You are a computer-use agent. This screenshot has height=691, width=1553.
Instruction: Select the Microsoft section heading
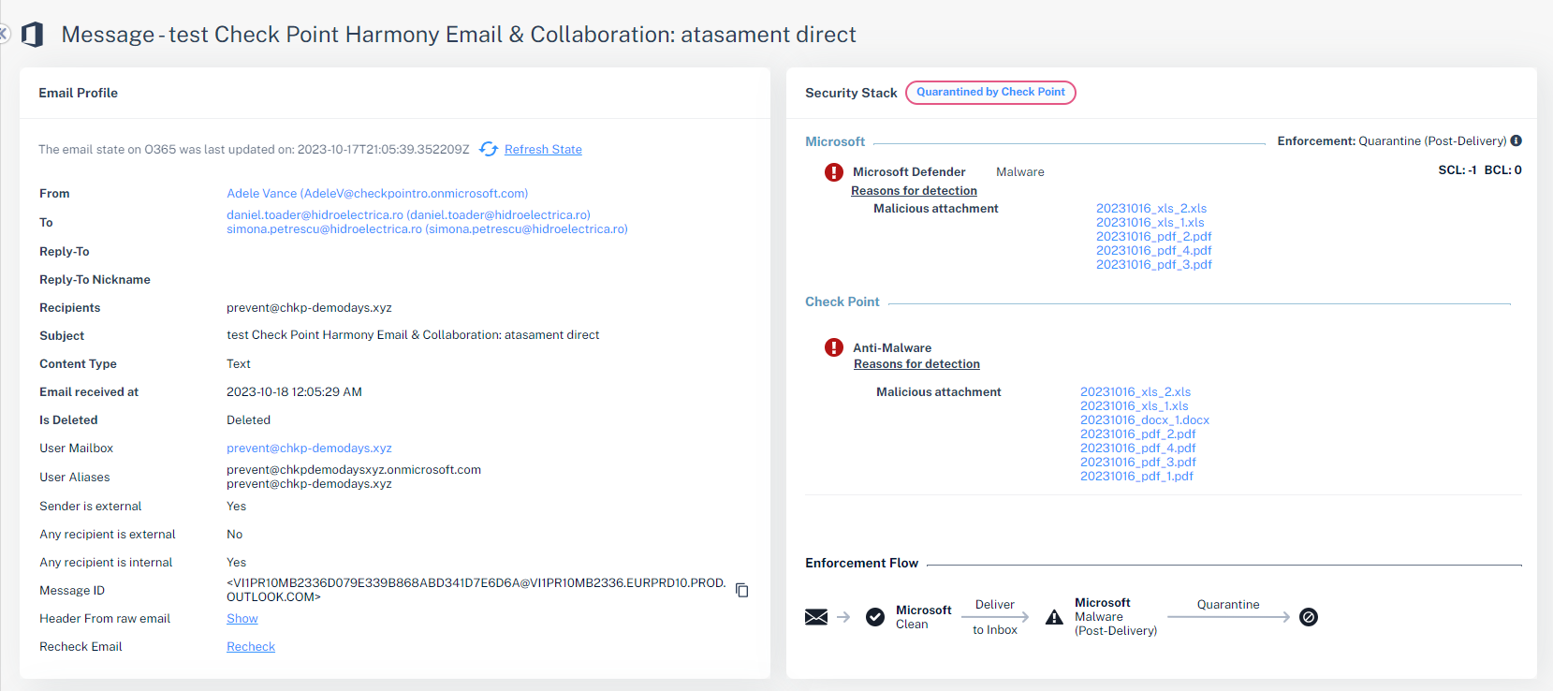click(835, 141)
